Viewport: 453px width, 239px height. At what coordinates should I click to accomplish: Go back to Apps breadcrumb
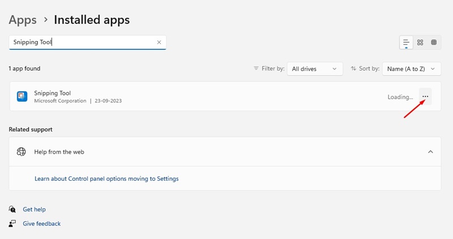[23, 20]
